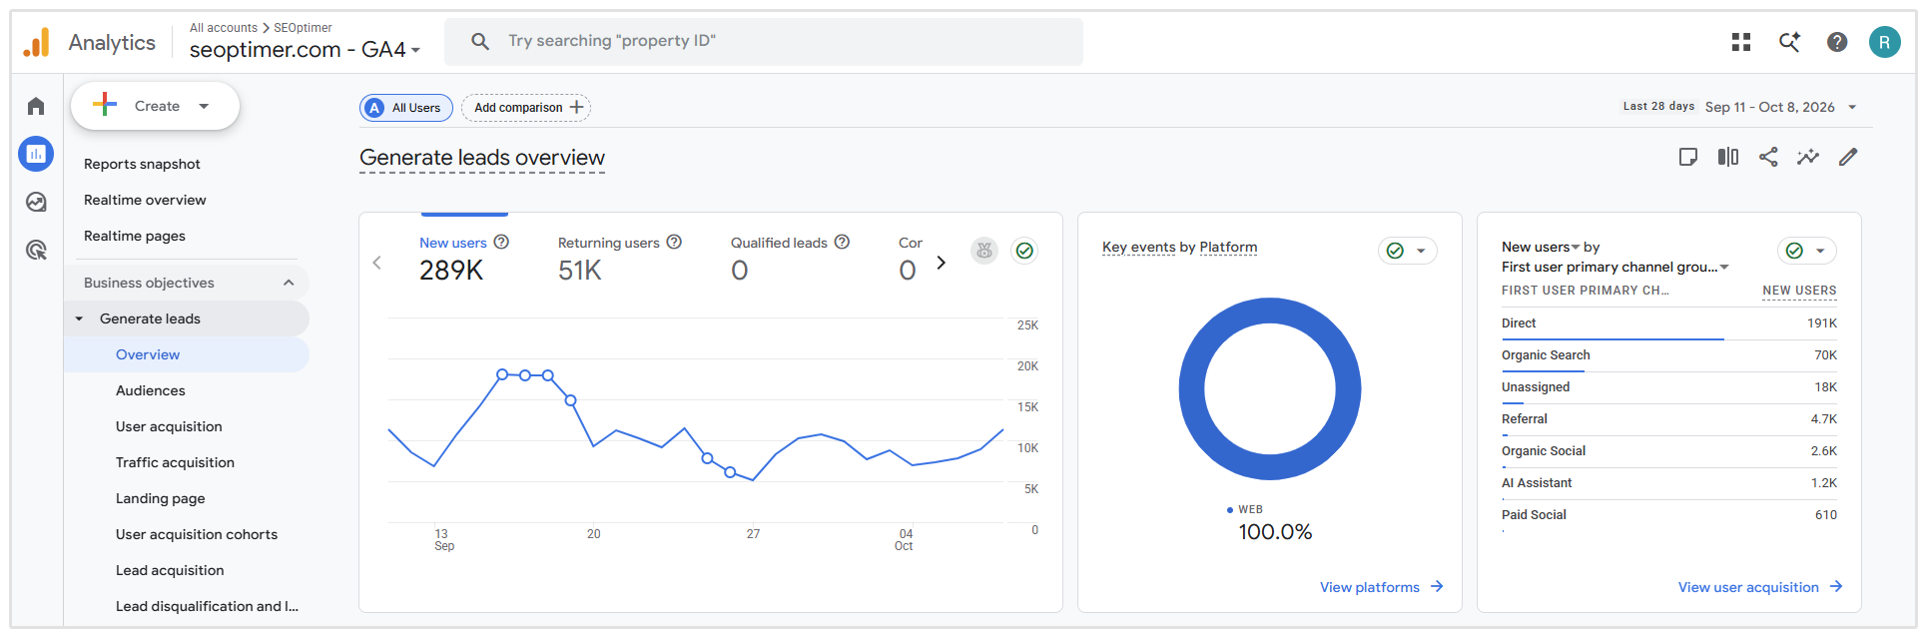Select the New users metric tab
The height and width of the screenshot is (639, 1927).
coord(464,258)
